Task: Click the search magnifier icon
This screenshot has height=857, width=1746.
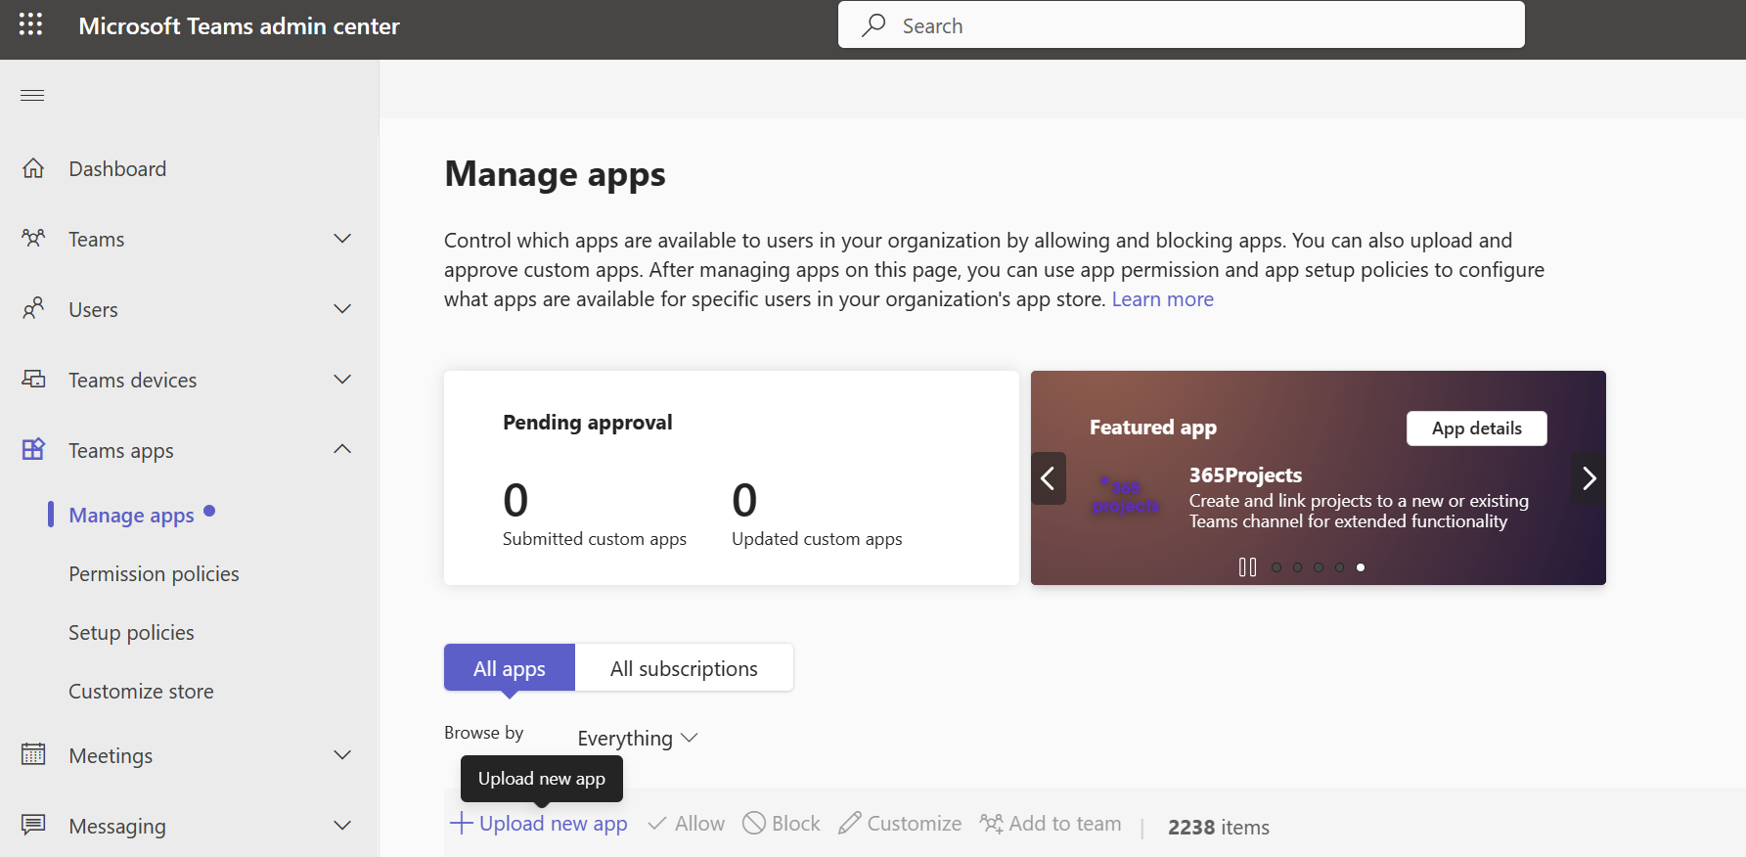Action: click(x=873, y=25)
